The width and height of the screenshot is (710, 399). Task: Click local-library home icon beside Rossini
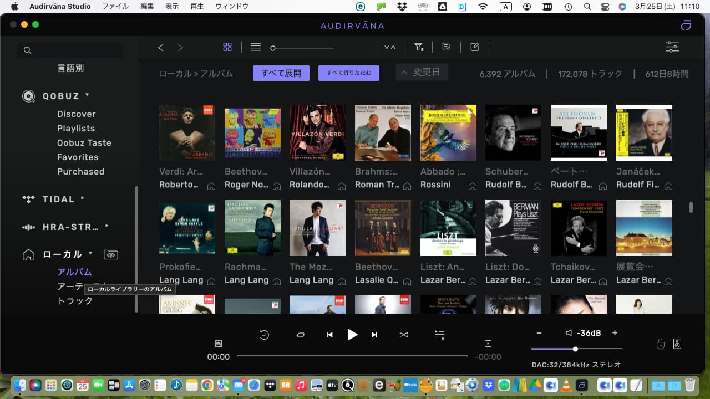472,186
